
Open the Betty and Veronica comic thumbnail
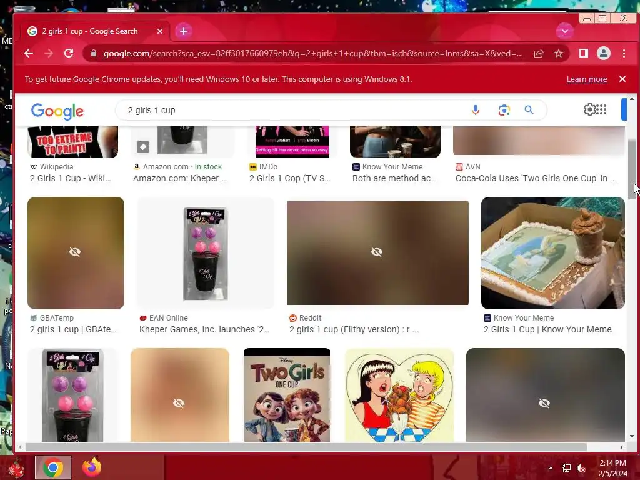tap(399, 395)
